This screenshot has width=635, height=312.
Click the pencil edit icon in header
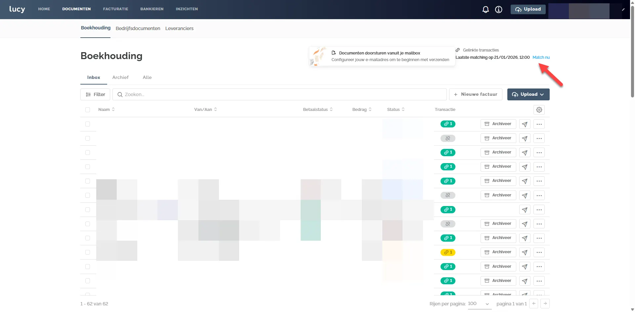(x=623, y=10)
